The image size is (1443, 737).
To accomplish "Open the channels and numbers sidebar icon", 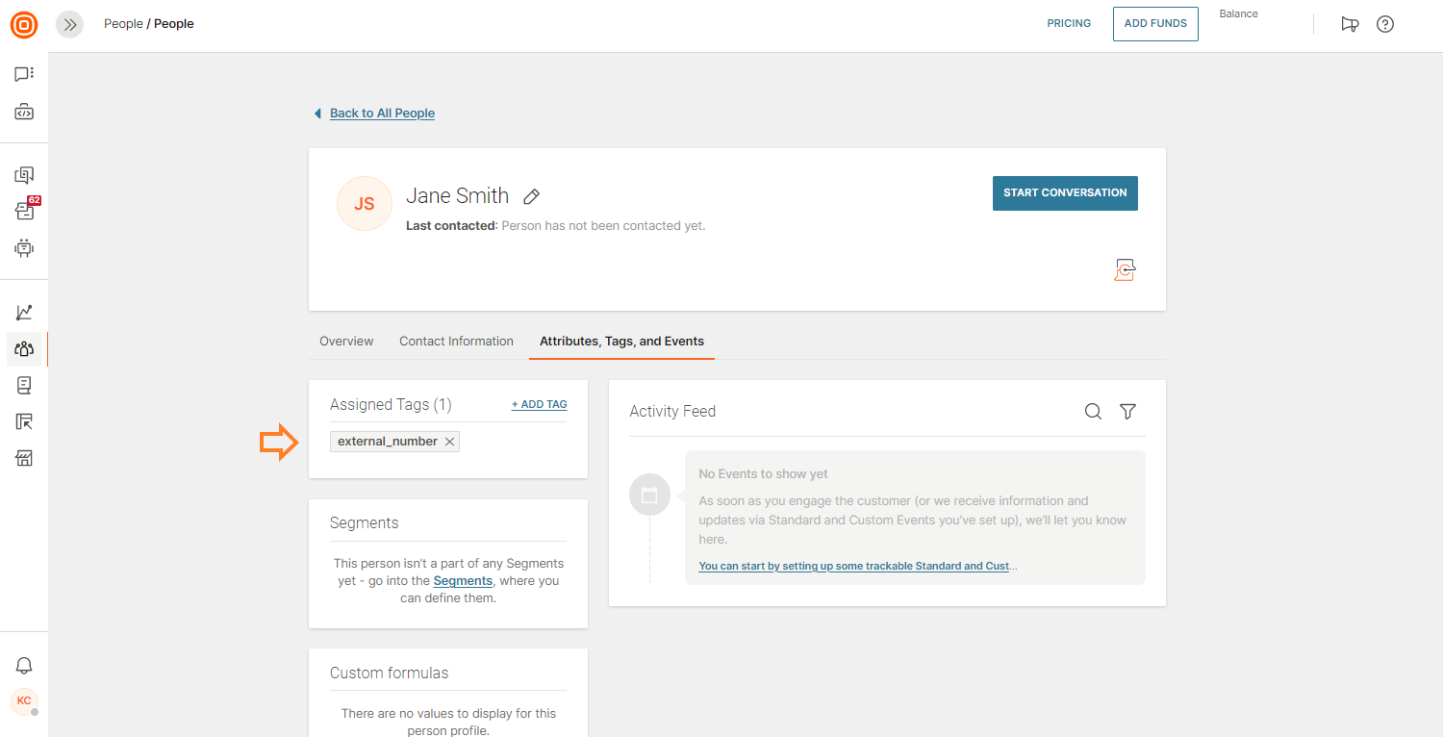I will [24, 421].
